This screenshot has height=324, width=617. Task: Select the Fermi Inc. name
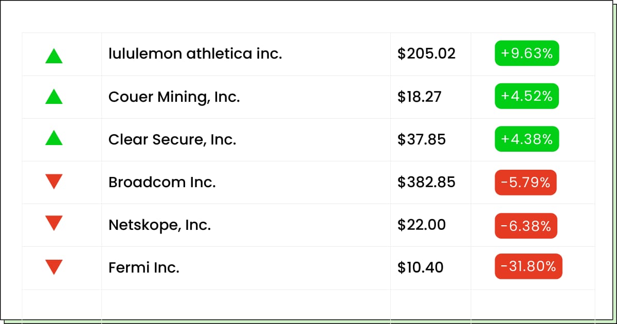[x=144, y=267]
